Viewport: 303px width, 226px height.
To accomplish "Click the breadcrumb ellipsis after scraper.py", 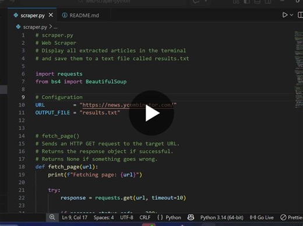I will click(55, 27).
